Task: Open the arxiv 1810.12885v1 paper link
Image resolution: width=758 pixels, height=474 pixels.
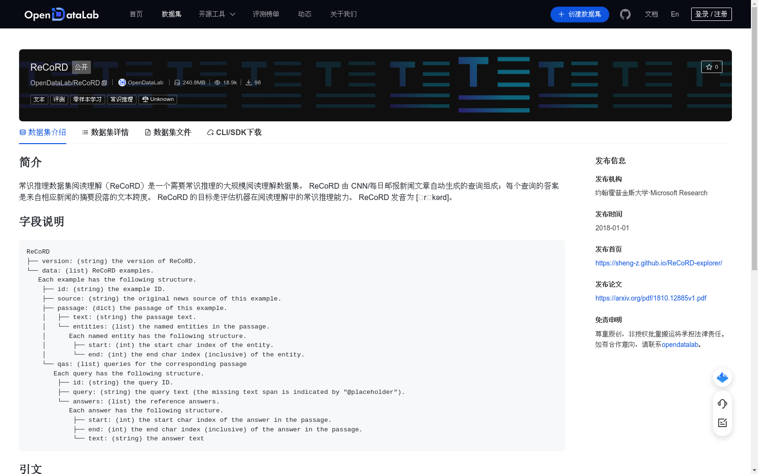Action: (x=650, y=298)
